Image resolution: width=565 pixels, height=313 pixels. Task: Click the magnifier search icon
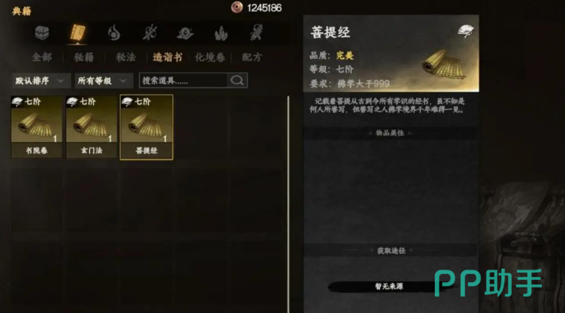point(237,80)
